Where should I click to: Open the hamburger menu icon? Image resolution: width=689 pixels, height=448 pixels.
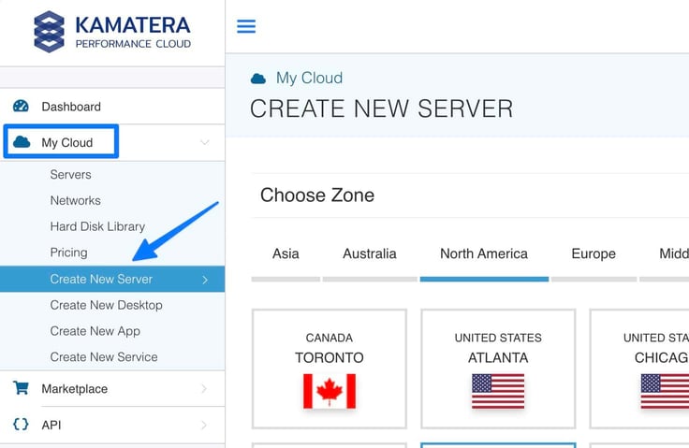246,26
